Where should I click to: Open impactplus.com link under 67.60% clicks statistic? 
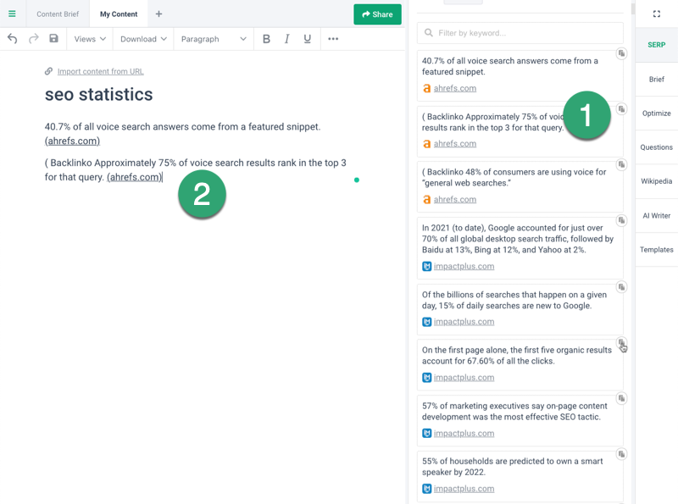click(x=464, y=377)
